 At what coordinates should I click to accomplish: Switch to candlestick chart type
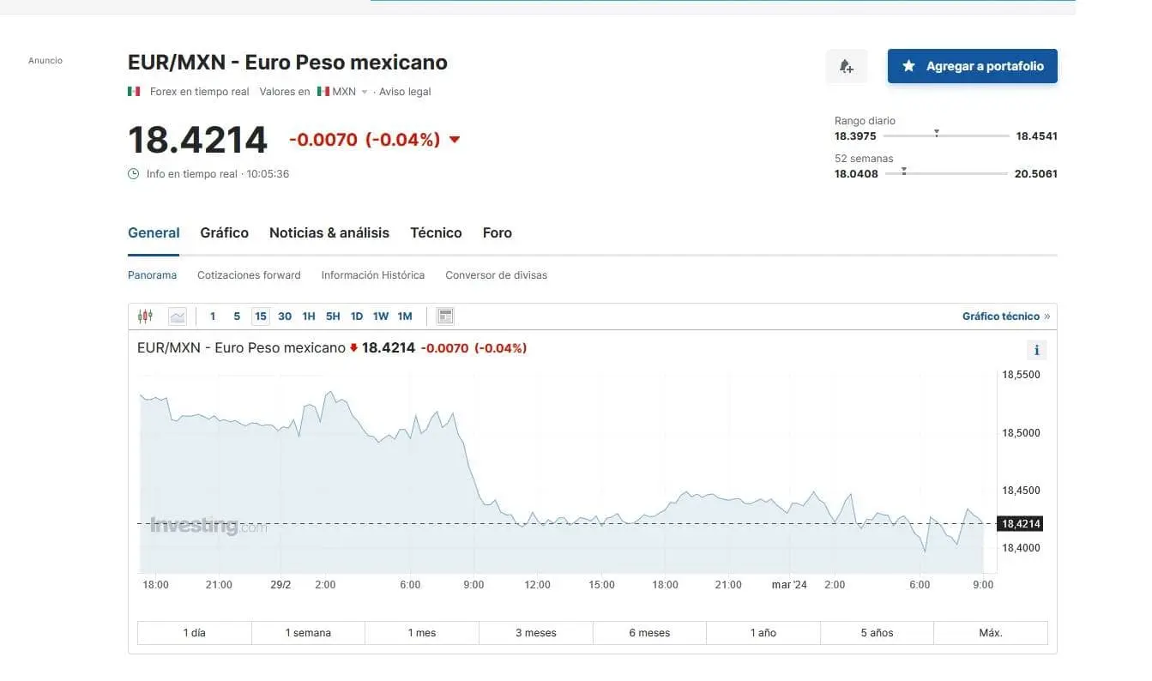(x=145, y=316)
